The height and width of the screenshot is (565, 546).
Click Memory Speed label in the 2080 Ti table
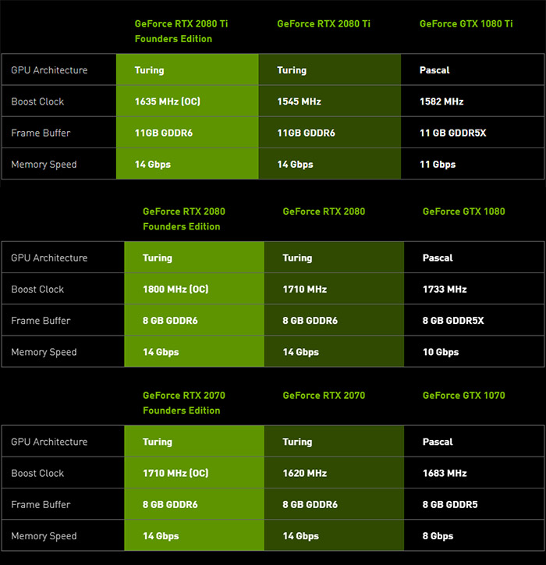click(x=44, y=165)
